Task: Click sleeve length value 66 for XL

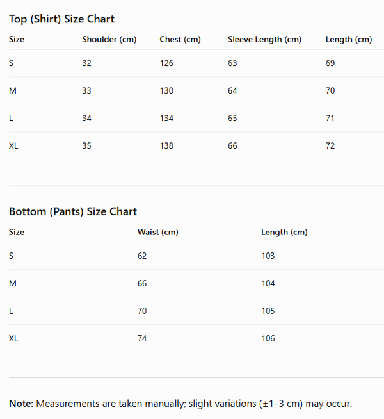Action: tap(232, 145)
